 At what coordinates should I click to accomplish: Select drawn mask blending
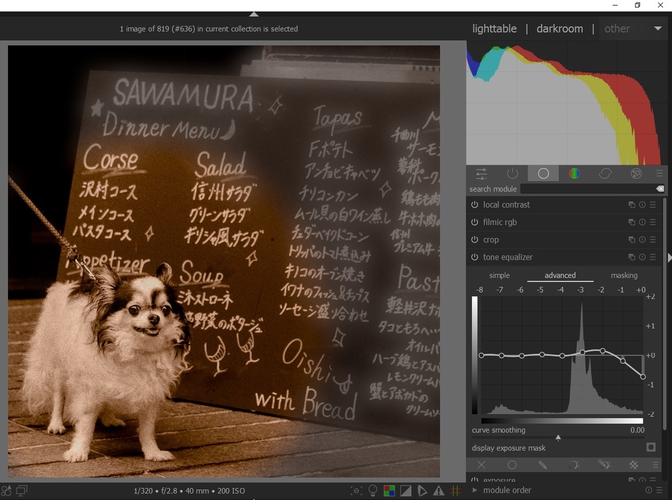[x=543, y=465]
